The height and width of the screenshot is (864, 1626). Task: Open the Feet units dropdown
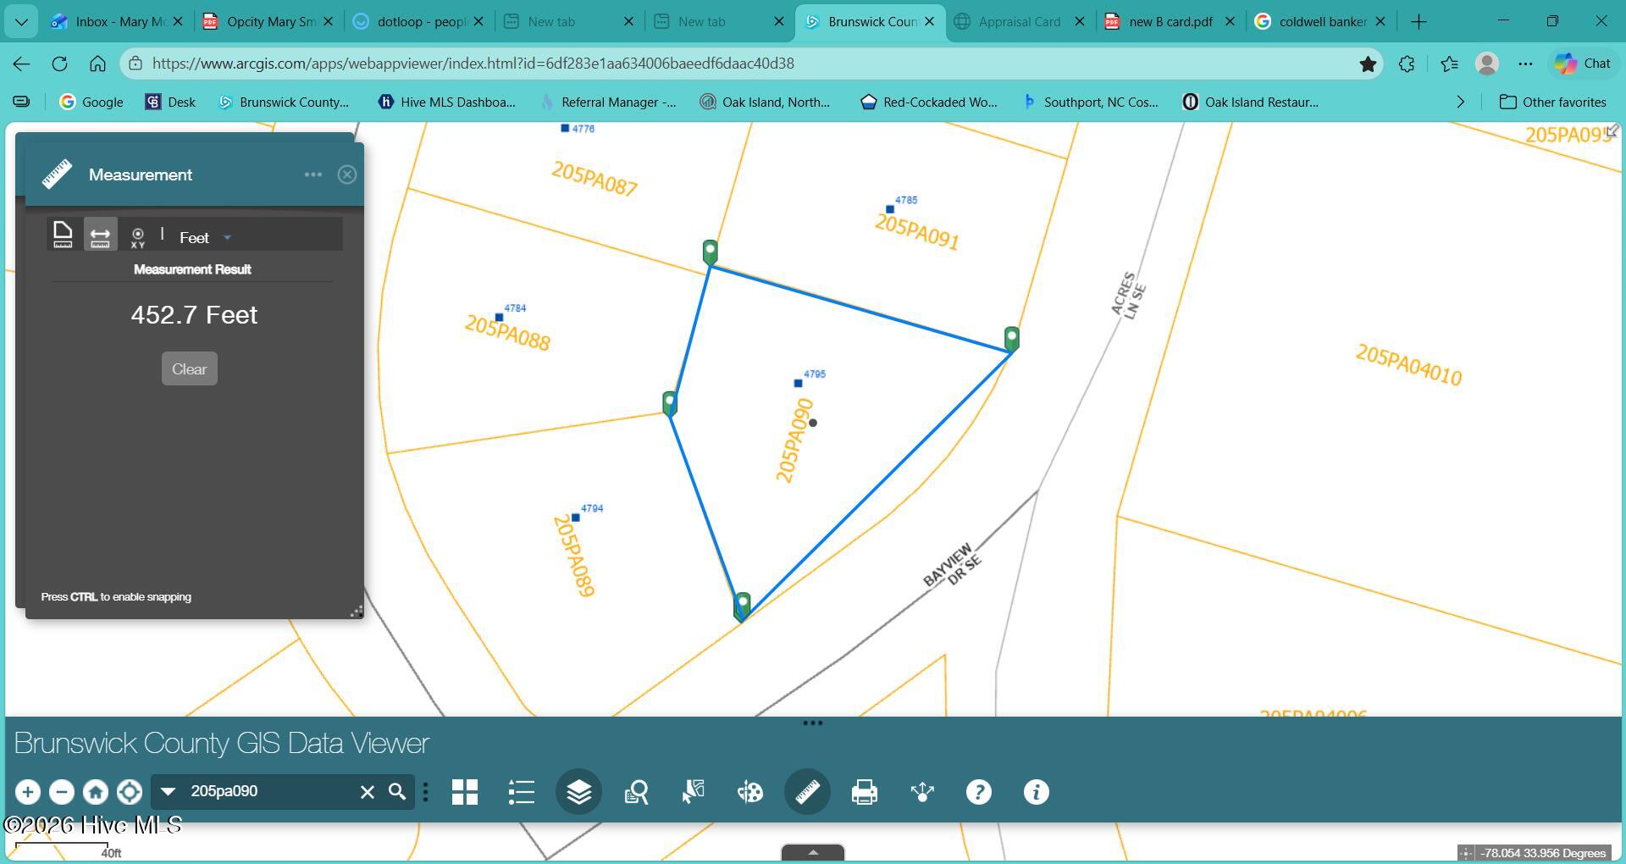pyautogui.click(x=205, y=238)
